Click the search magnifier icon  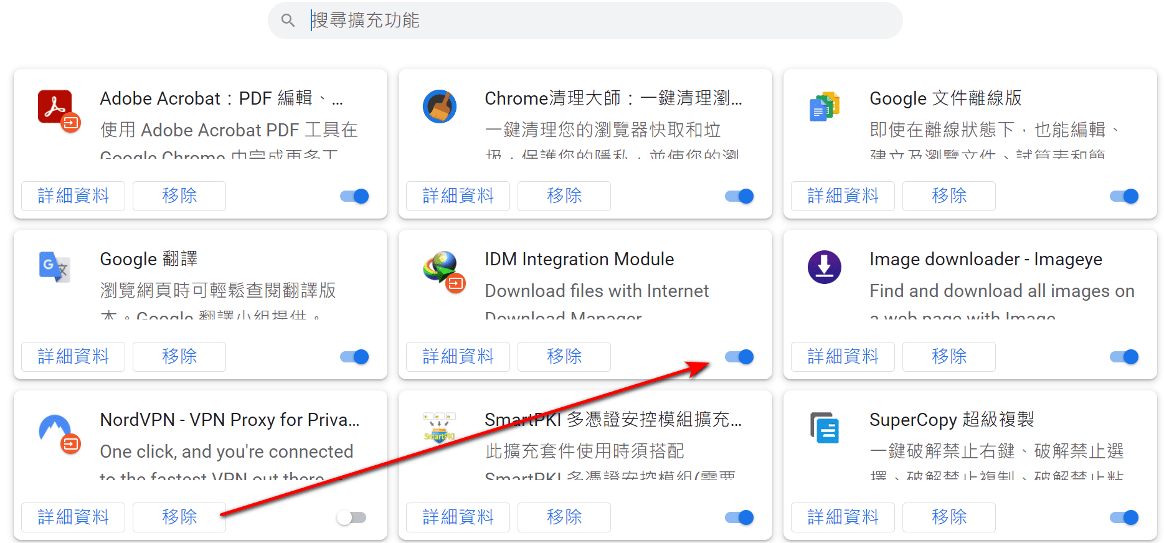pyautogui.click(x=288, y=21)
